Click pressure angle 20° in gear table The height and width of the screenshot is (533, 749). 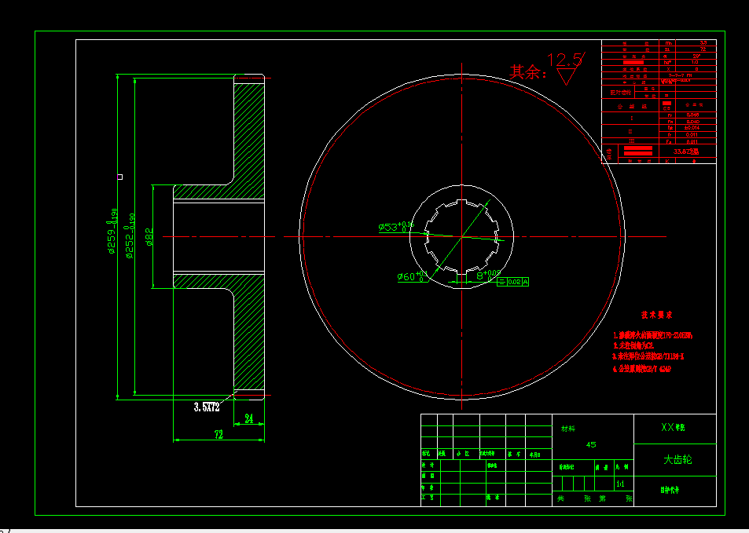tap(696, 56)
